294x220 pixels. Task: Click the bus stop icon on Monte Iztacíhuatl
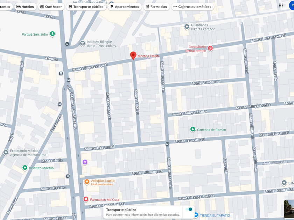167,144
